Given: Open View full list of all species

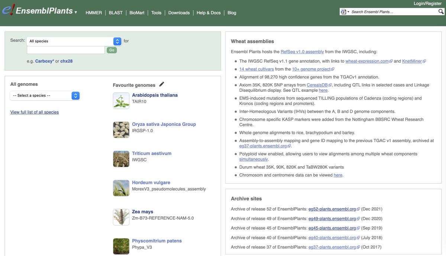Looking at the screenshot, I should [x=35, y=112].
